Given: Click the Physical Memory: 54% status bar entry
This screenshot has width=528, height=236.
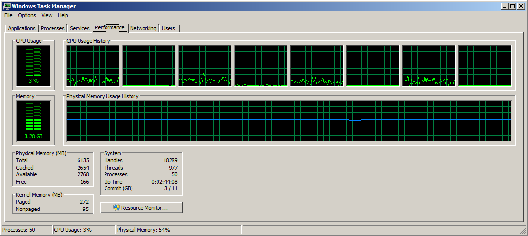Looking at the screenshot, I should pos(178,230).
